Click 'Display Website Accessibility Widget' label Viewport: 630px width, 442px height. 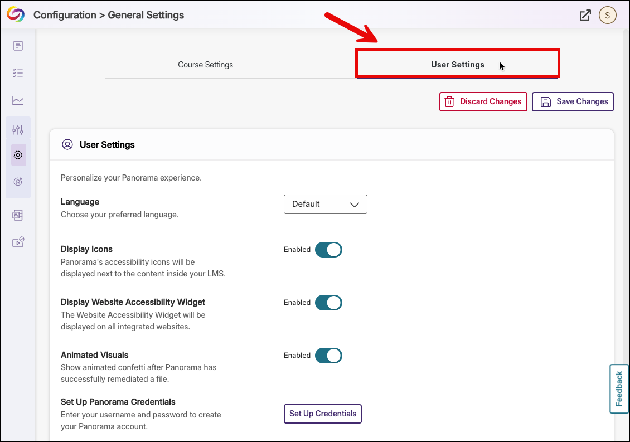click(133, 302)
